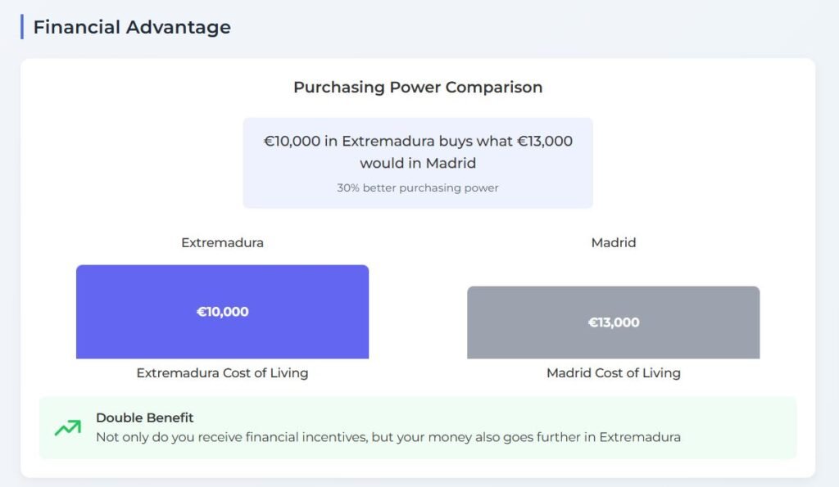This screenshot has height=487, width=839.
Task: Click the Madrid Cost of Living caption
Action: click(x=613, y=372)
